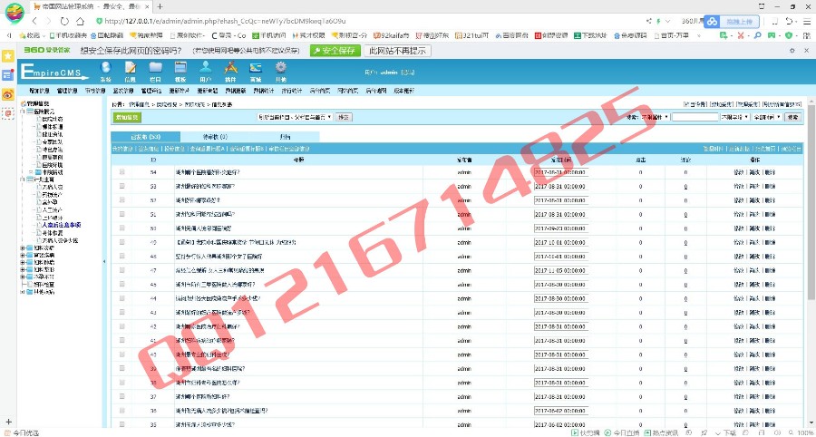The height and width of the screenshot is (437, 816).
Task: Tick checkbox for row ID 51
Action: [x=122, y=214]
